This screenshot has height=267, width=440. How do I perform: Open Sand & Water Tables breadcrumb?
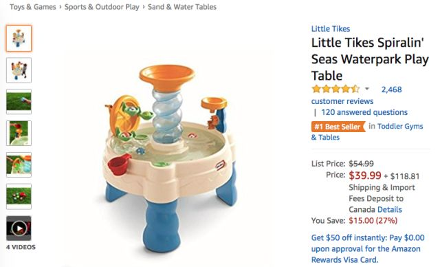coord(182,7)
